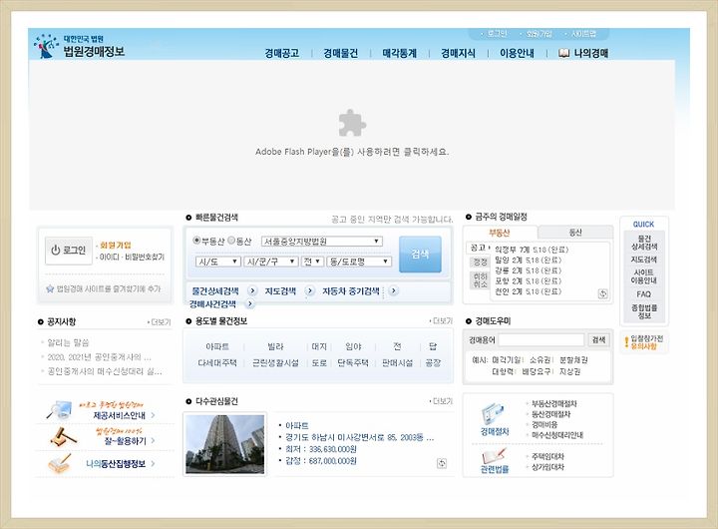Open the 시/군/구 dropdown

pos(271,262)
